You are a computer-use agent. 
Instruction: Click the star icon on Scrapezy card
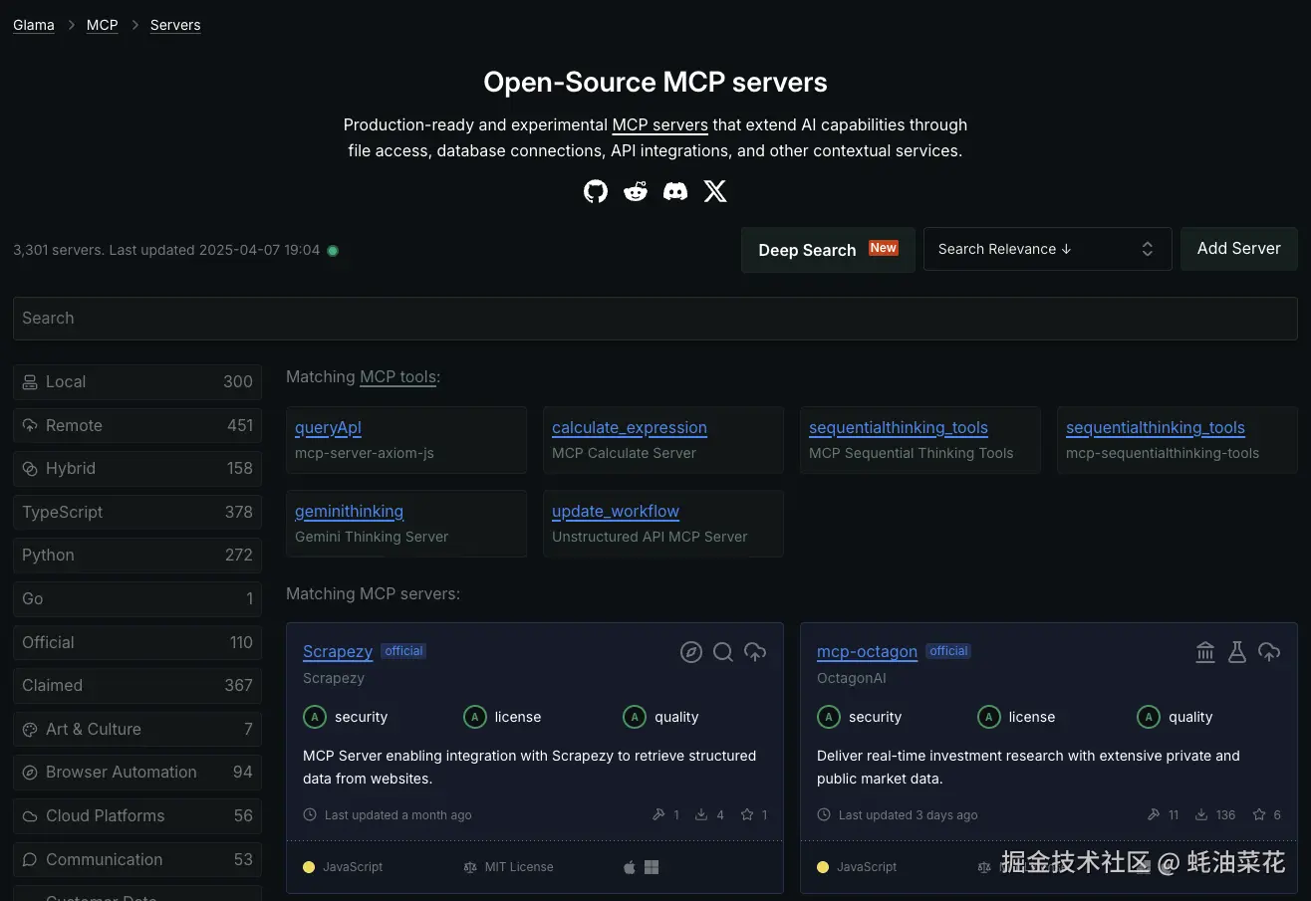pos(747,814)
